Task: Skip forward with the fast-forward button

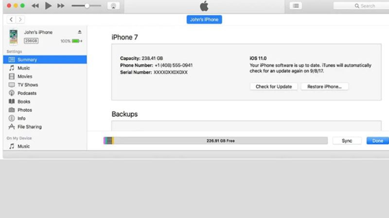Action: point(61,6)
